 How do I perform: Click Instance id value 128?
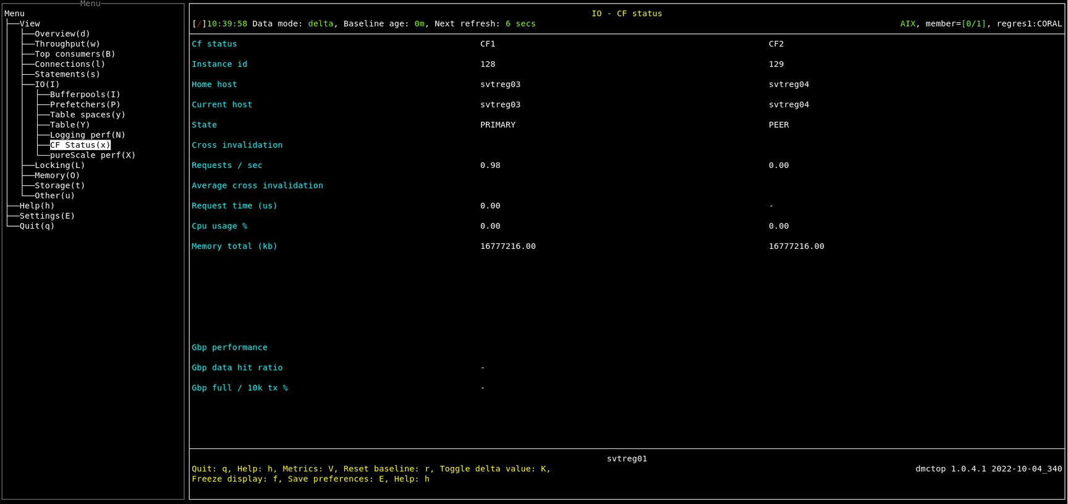pos(488,64)
